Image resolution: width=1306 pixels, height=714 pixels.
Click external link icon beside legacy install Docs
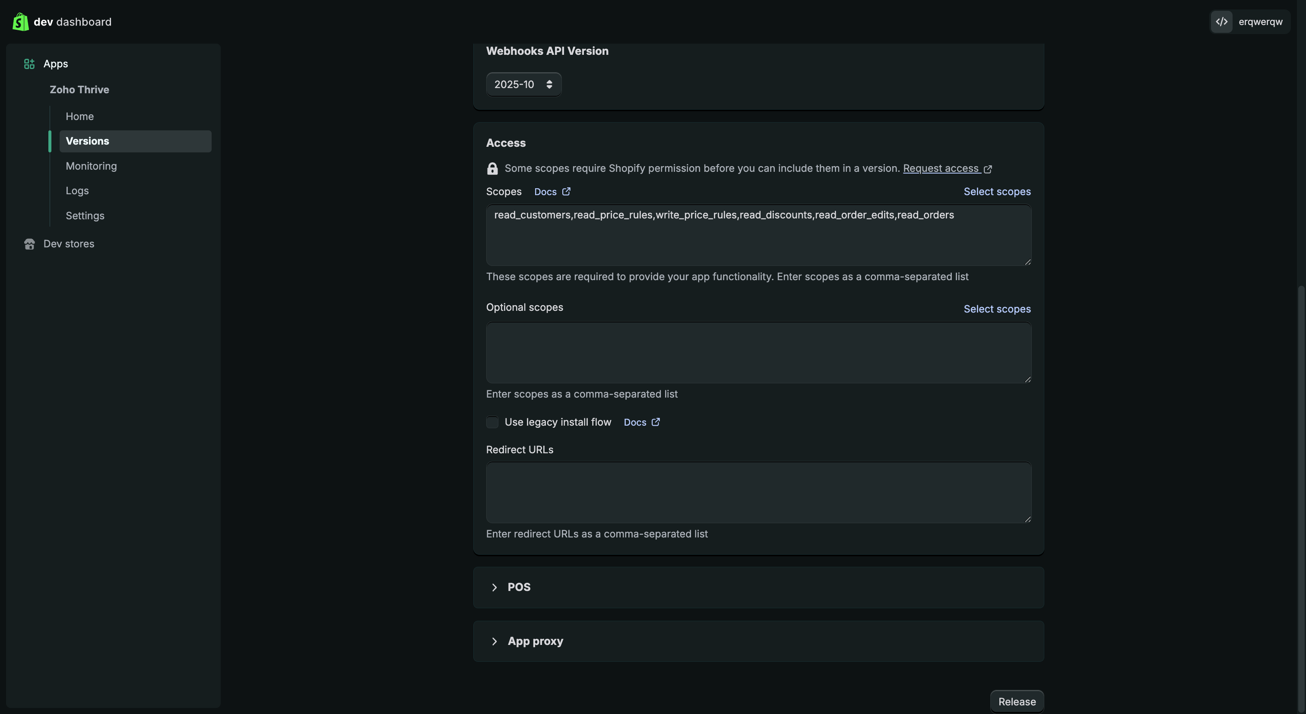click(656, 422)
